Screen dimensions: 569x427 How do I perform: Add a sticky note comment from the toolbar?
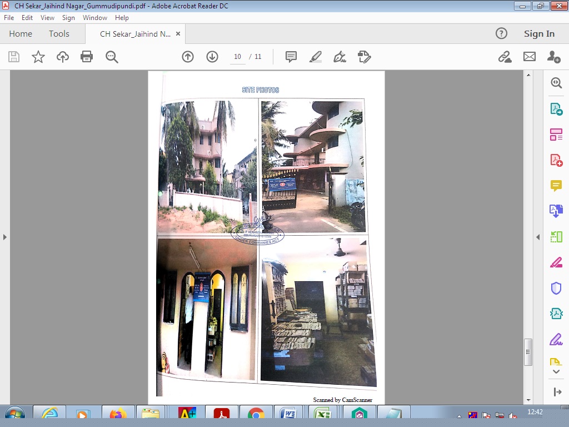[x=291, y=57]
